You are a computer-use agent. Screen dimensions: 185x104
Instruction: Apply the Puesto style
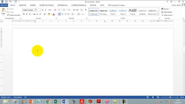pos(133,12)
